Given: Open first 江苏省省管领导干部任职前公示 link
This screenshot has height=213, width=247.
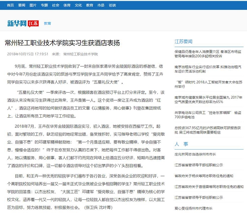Looking at the screenshot, I should [199, 165].
